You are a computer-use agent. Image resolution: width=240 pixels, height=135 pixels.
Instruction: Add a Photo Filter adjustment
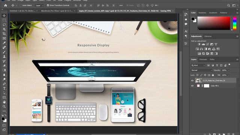click(210, 49)
